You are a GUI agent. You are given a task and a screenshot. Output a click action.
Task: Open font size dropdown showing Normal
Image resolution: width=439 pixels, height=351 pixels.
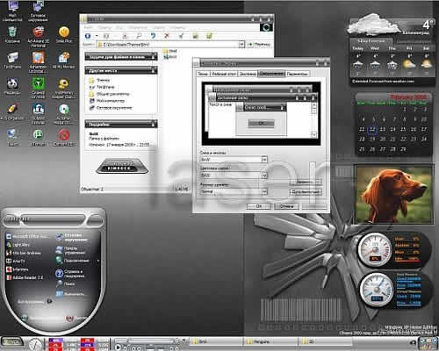coord(264,191)
